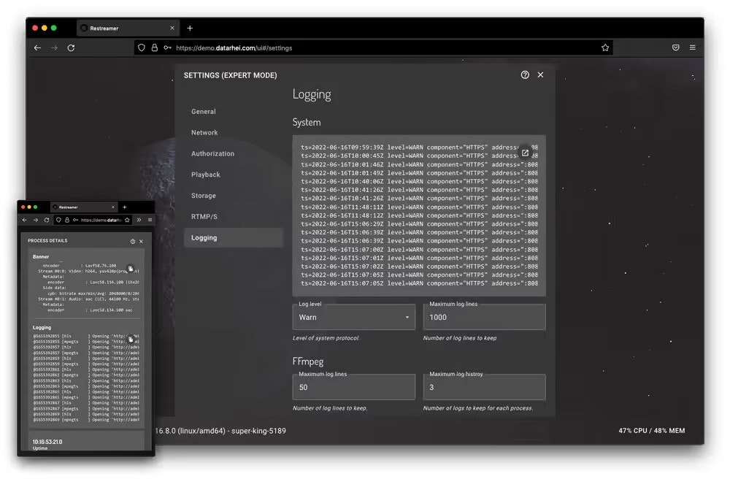Image resolution: width=730 pixels, height=479 pixels.
Task: Bookmark this page with star in large browser
Action: click(605, 48)
